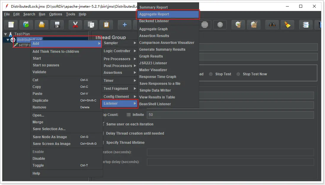
Task: Click Save Selection As... entry
Action: pos(66,129)
